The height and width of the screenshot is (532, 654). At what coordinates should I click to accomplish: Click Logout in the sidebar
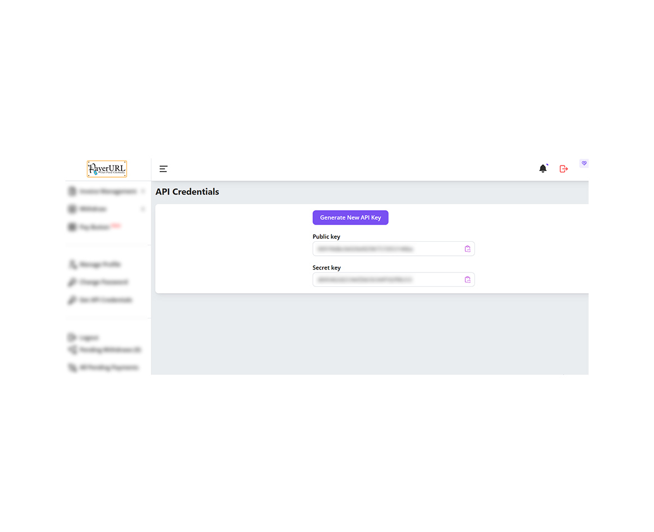[89, 338]
